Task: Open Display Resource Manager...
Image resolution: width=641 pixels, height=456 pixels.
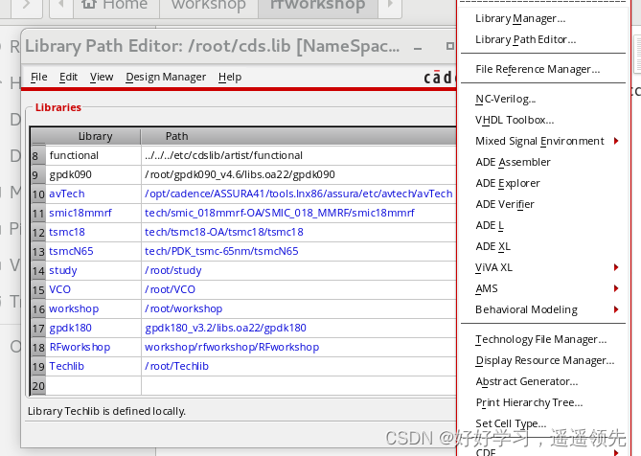Action: [544, 360]
